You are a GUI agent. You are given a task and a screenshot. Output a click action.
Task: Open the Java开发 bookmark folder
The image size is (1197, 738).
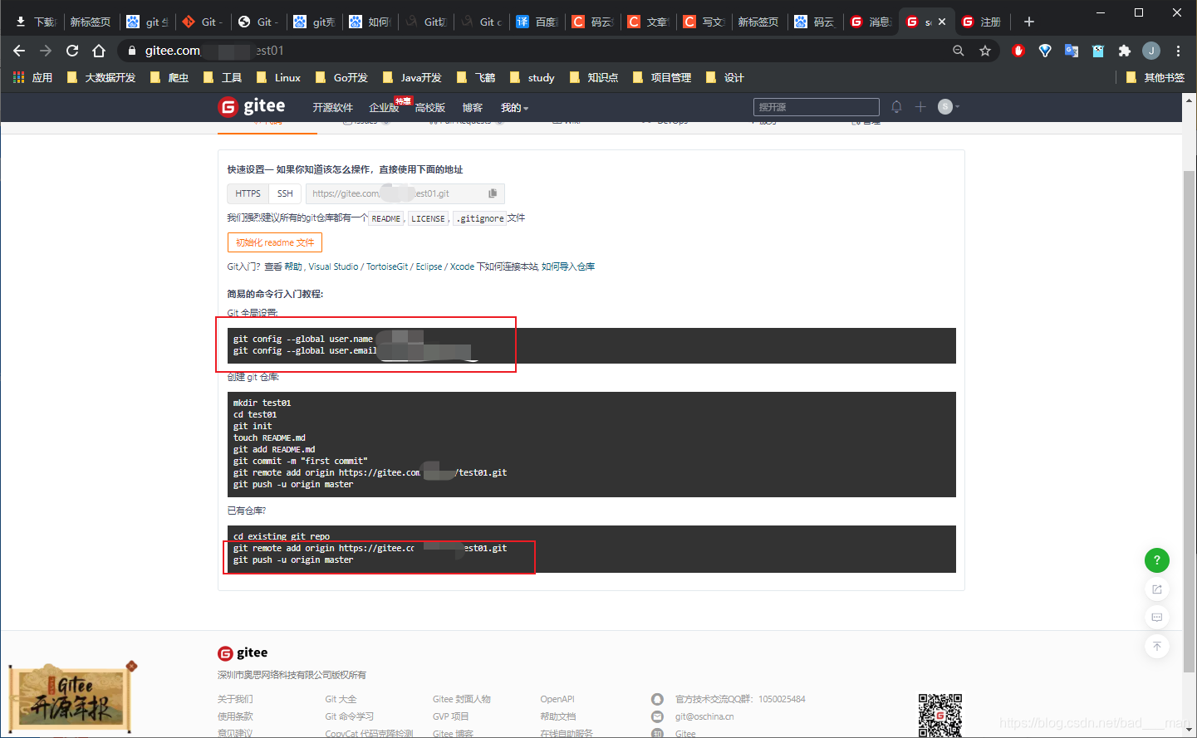(x=412, y=77)
